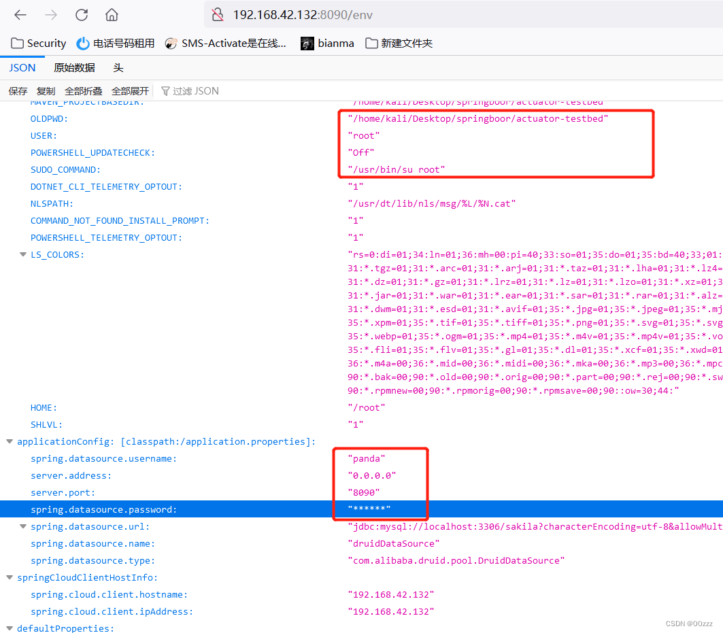Select the server.port key
The width and height of the screenshot is (723, 633).
point(63,493)
